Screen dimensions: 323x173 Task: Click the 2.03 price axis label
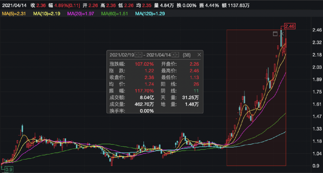(317, 68)
